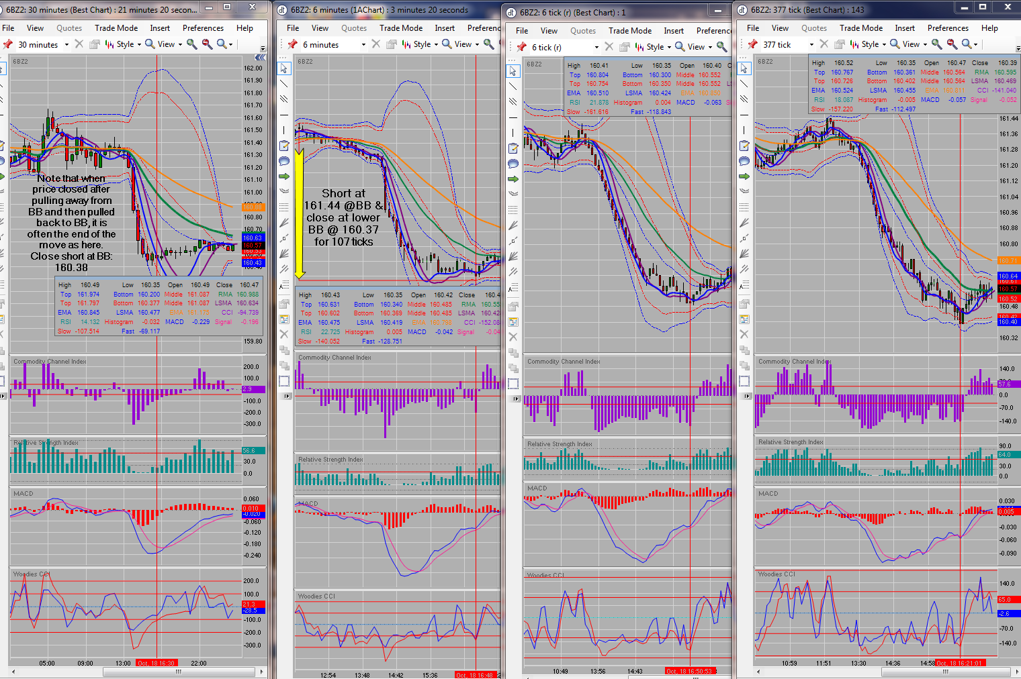The height and width of the screenshot is (679, 1021).
Task: Choose the parallel lines tool in 377 tick window
Action: (744, 99)
